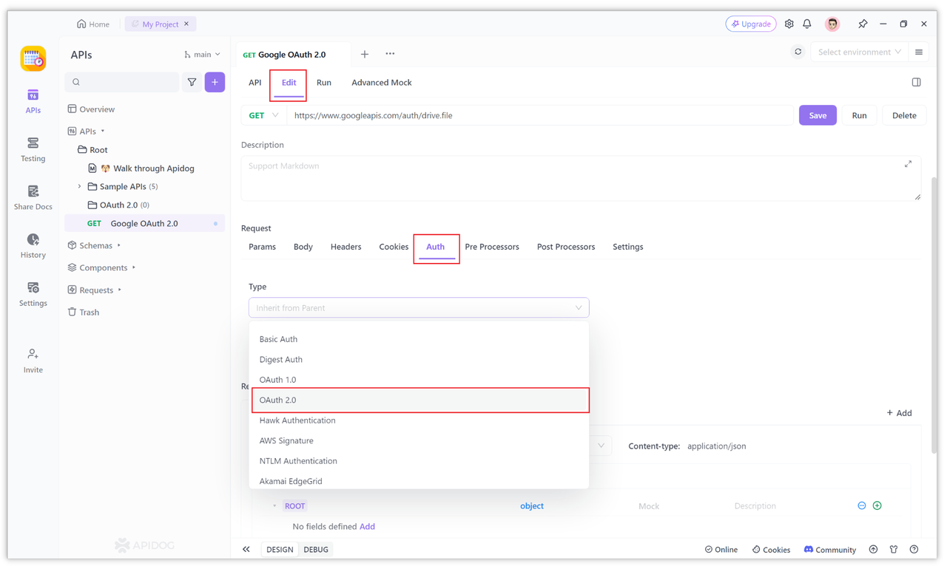Switch to the Advanced Mock tab
The width and height of the screenshot is (947, 566).
[x=382, y=82]
